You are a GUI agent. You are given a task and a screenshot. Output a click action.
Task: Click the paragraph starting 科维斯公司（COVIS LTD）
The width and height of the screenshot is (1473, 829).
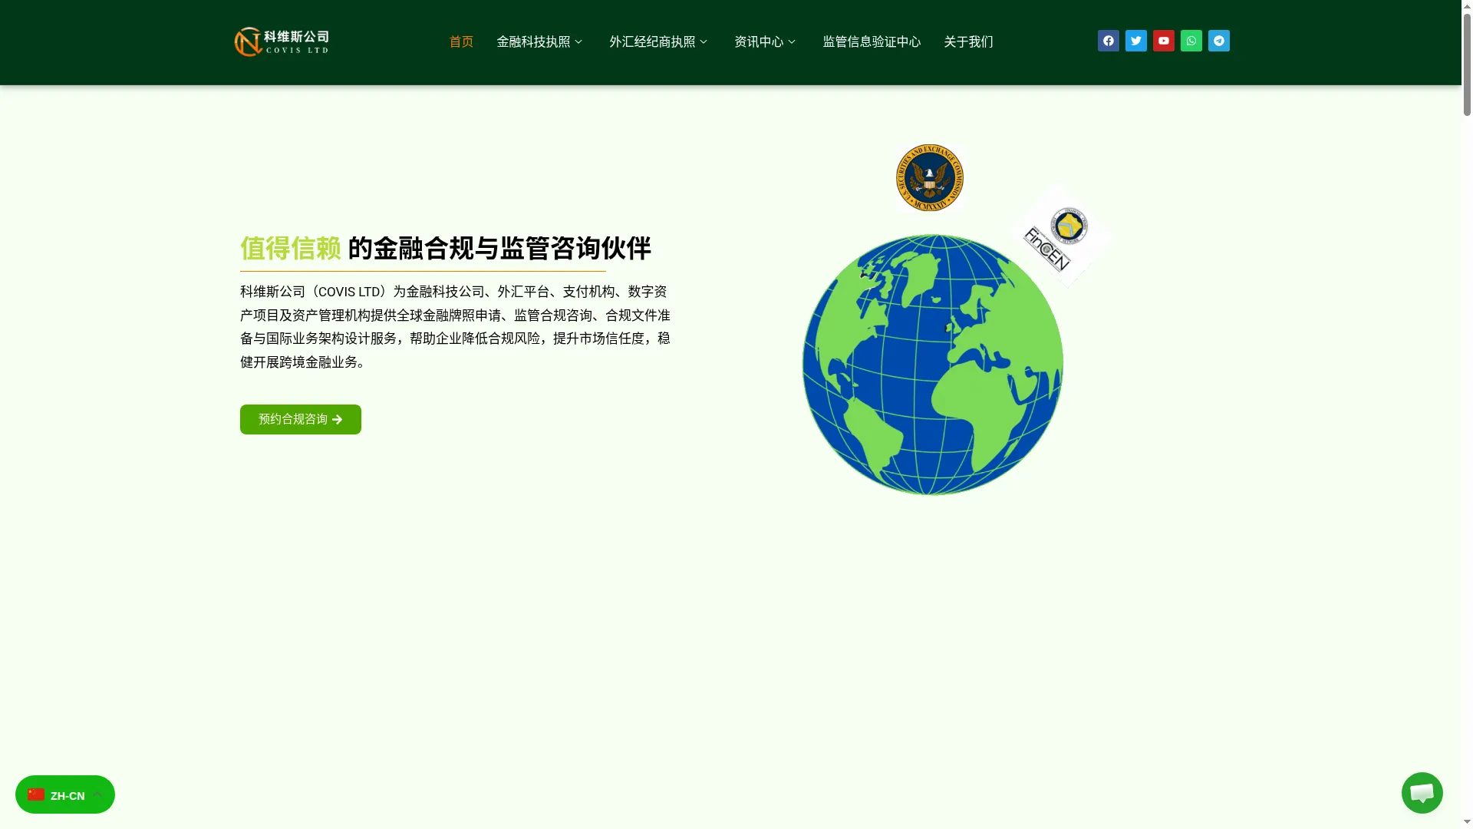[456, 327]
